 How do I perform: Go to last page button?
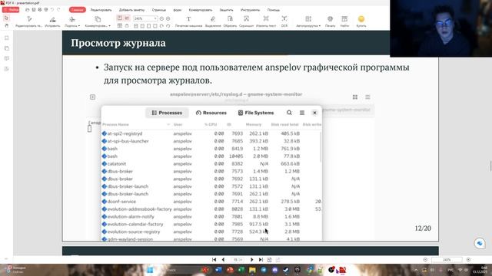[261, 260]
